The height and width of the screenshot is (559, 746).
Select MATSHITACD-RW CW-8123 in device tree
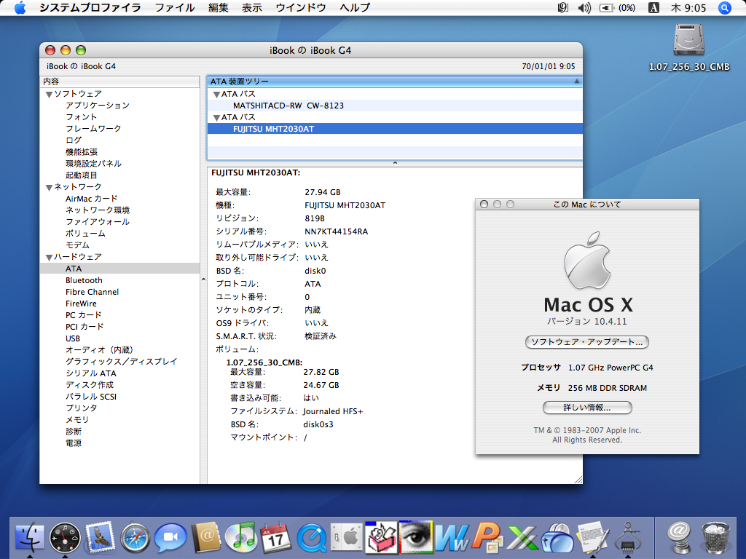288,106
